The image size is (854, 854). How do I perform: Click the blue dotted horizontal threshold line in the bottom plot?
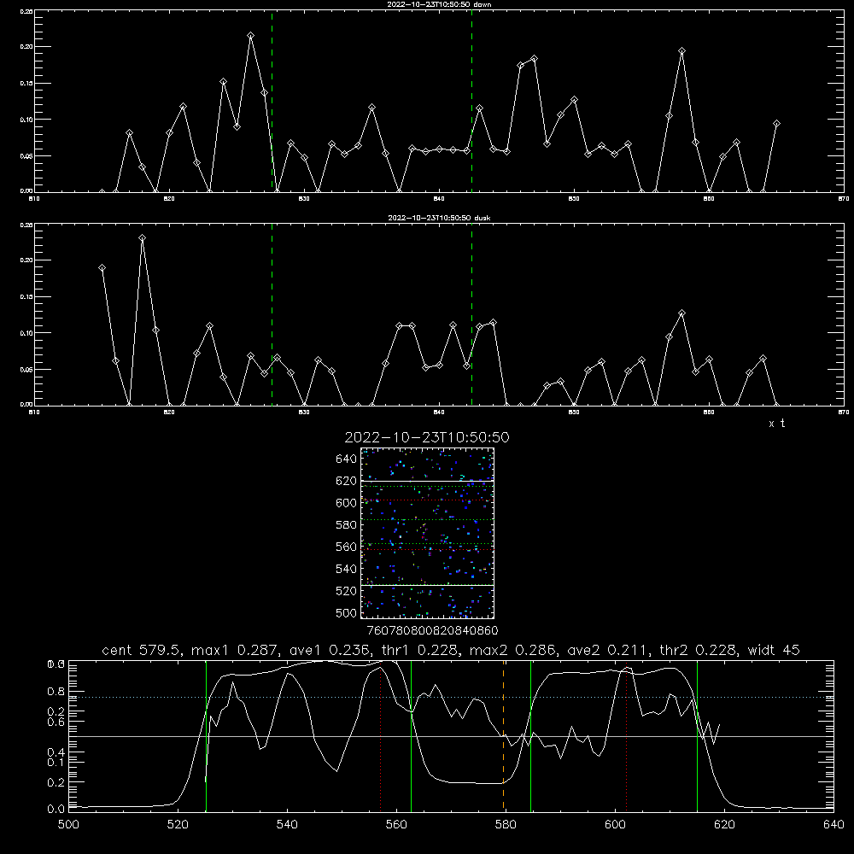(x=451, y=697)
